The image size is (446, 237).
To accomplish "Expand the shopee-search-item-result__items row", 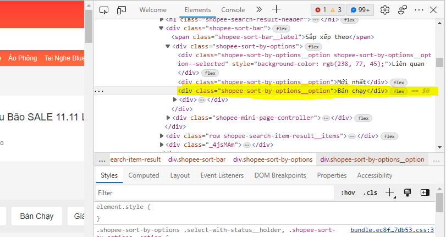I will pos(162,136).
